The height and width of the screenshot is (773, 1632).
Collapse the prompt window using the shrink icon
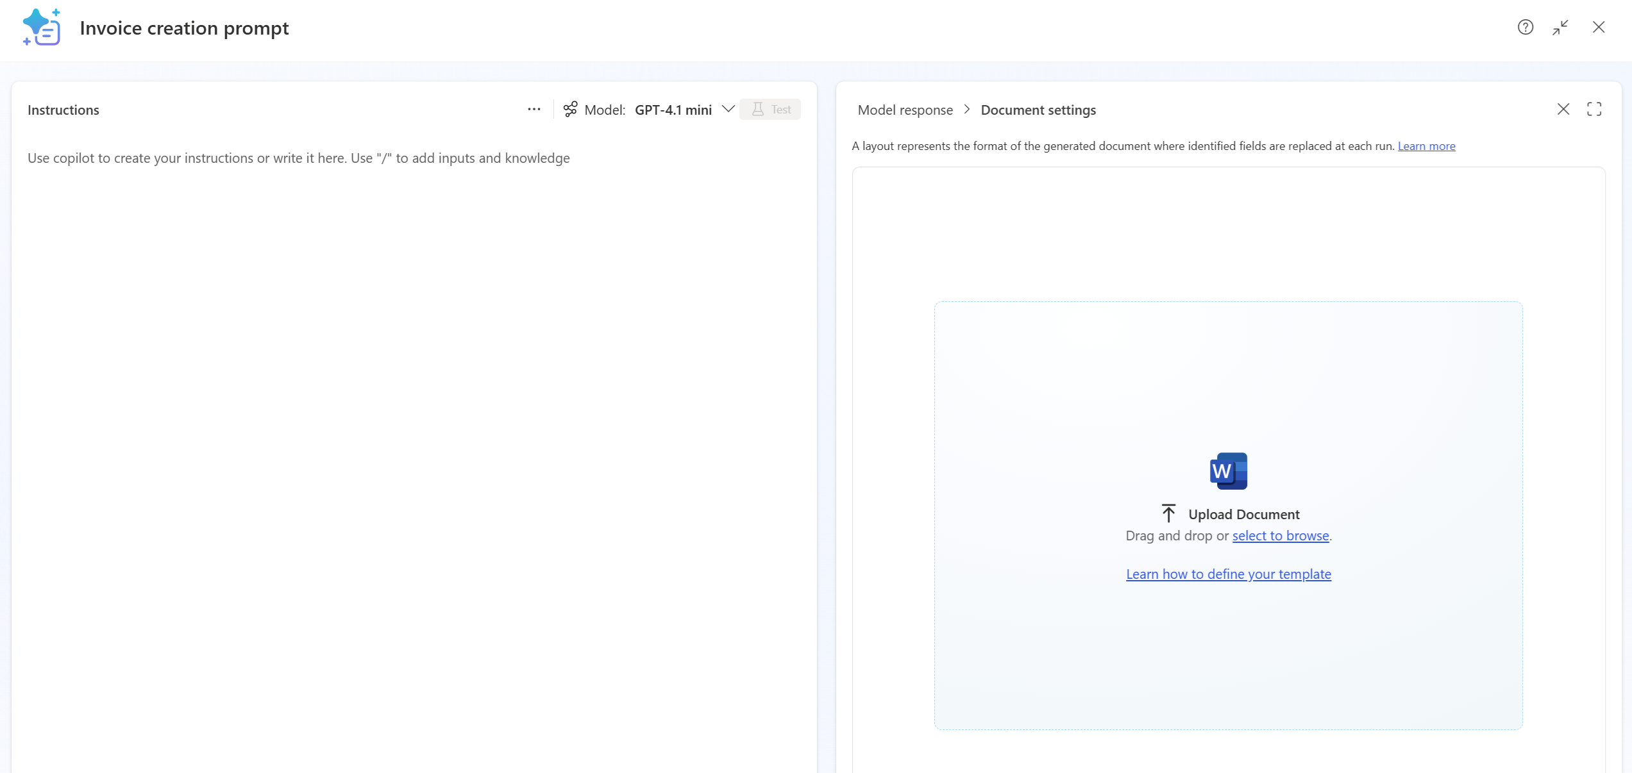pos(1561,27)
